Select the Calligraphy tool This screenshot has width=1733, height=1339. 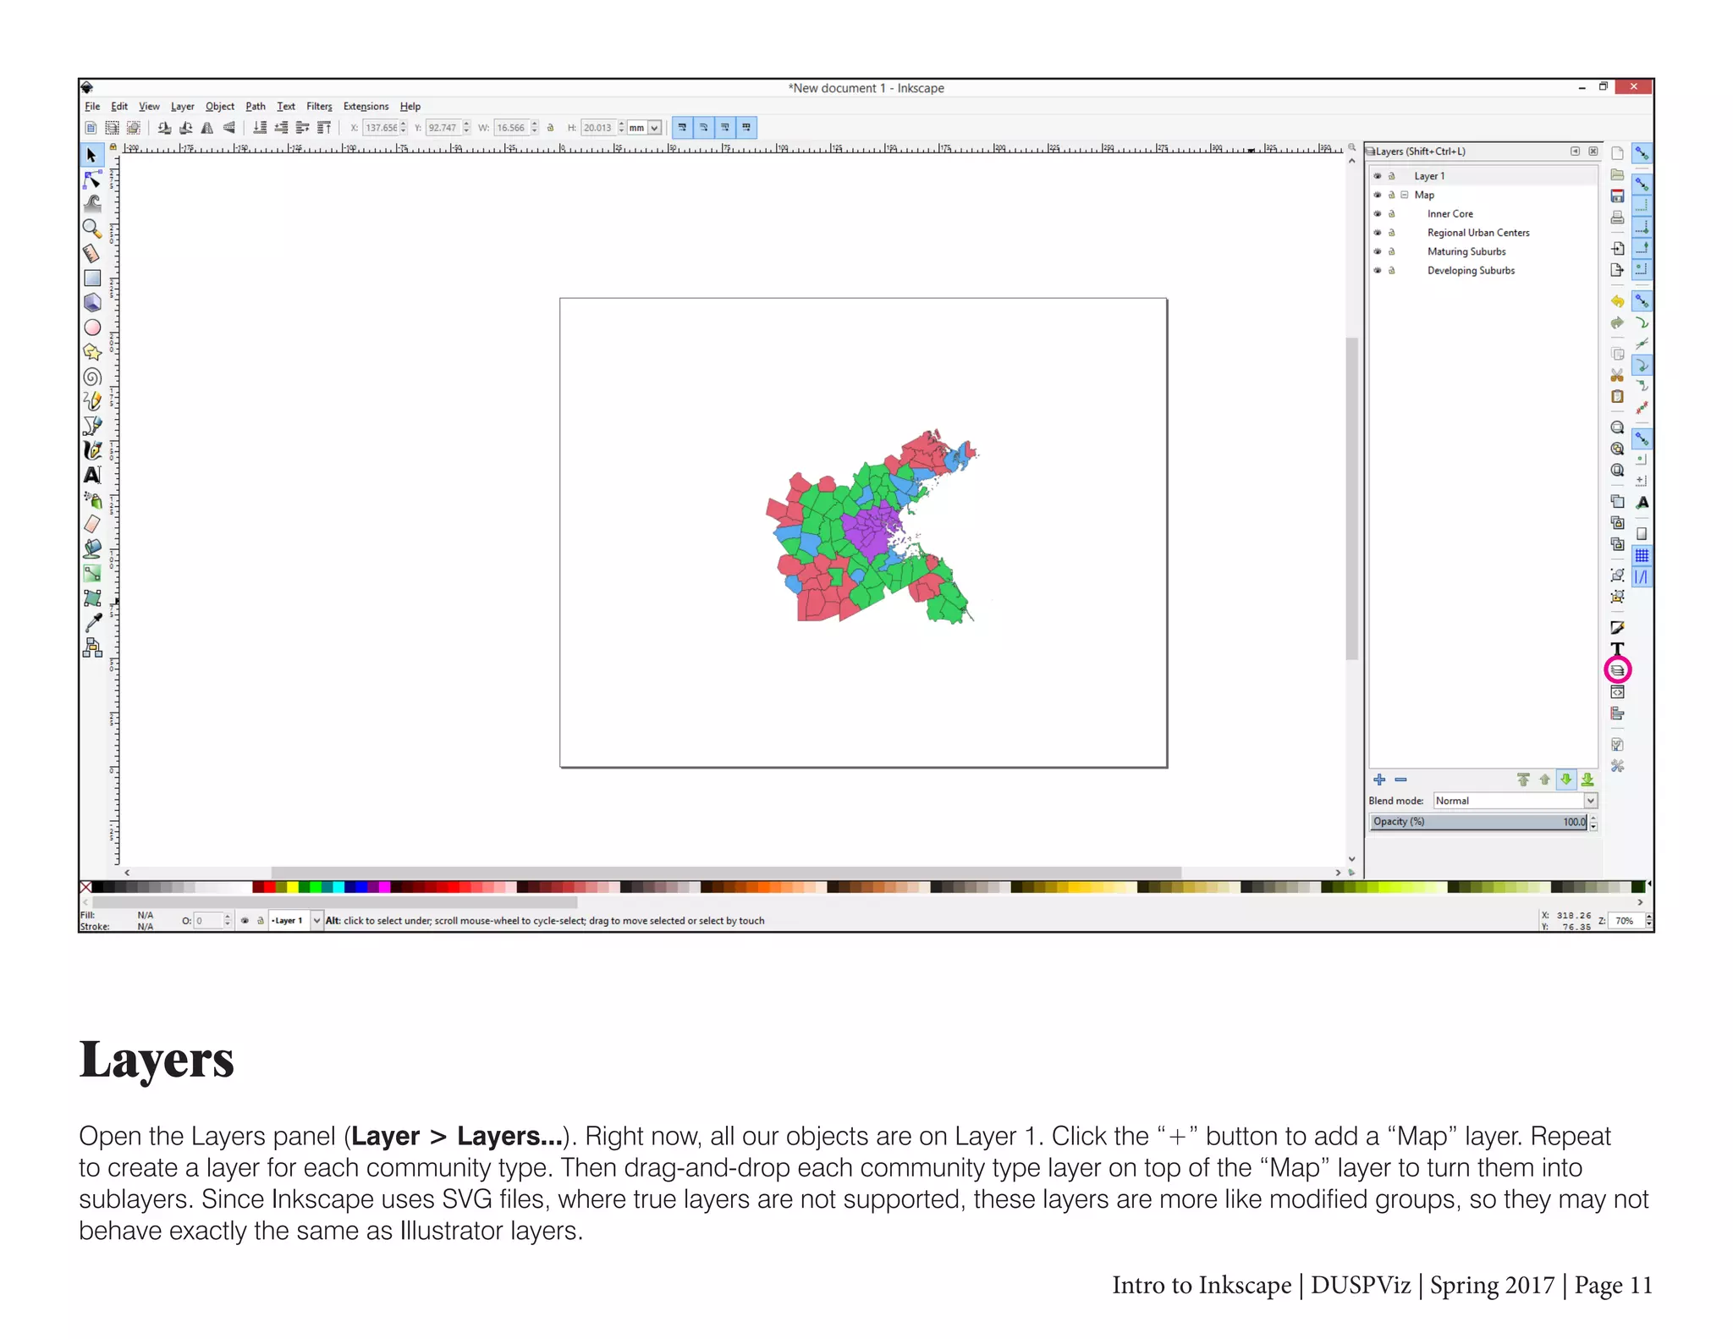(91, 450)
